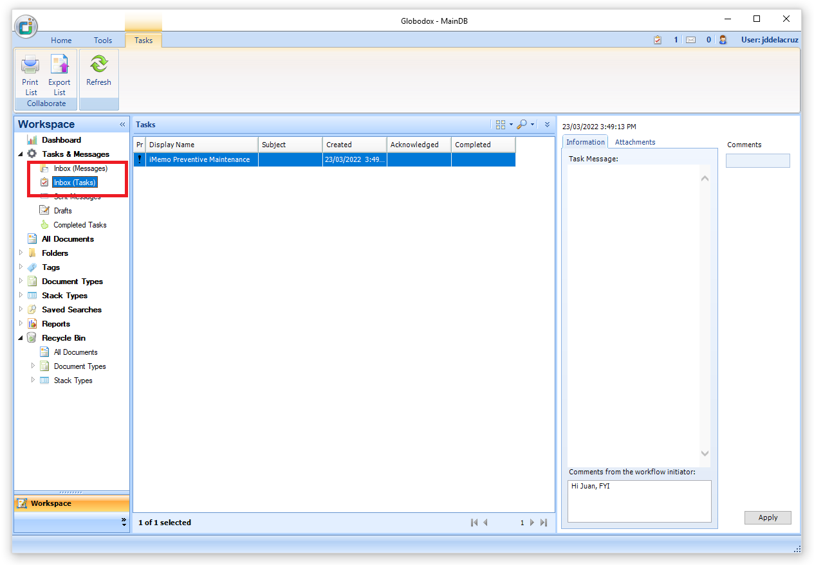Sort by Completed column header
Image resolution: width=814 pixels, height=565 pixels.
coord(483,145)
